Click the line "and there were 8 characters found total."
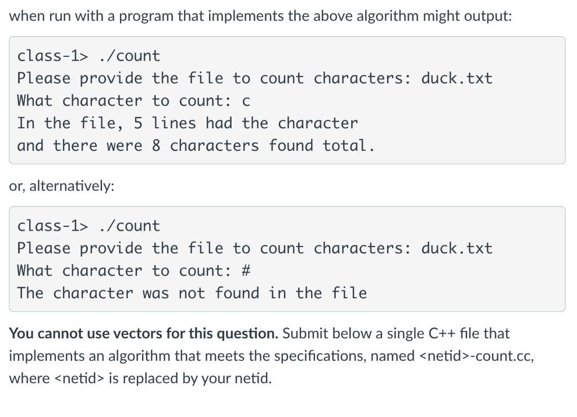Image resolution: width=577 pixels, height=417 pixels. 196,146
